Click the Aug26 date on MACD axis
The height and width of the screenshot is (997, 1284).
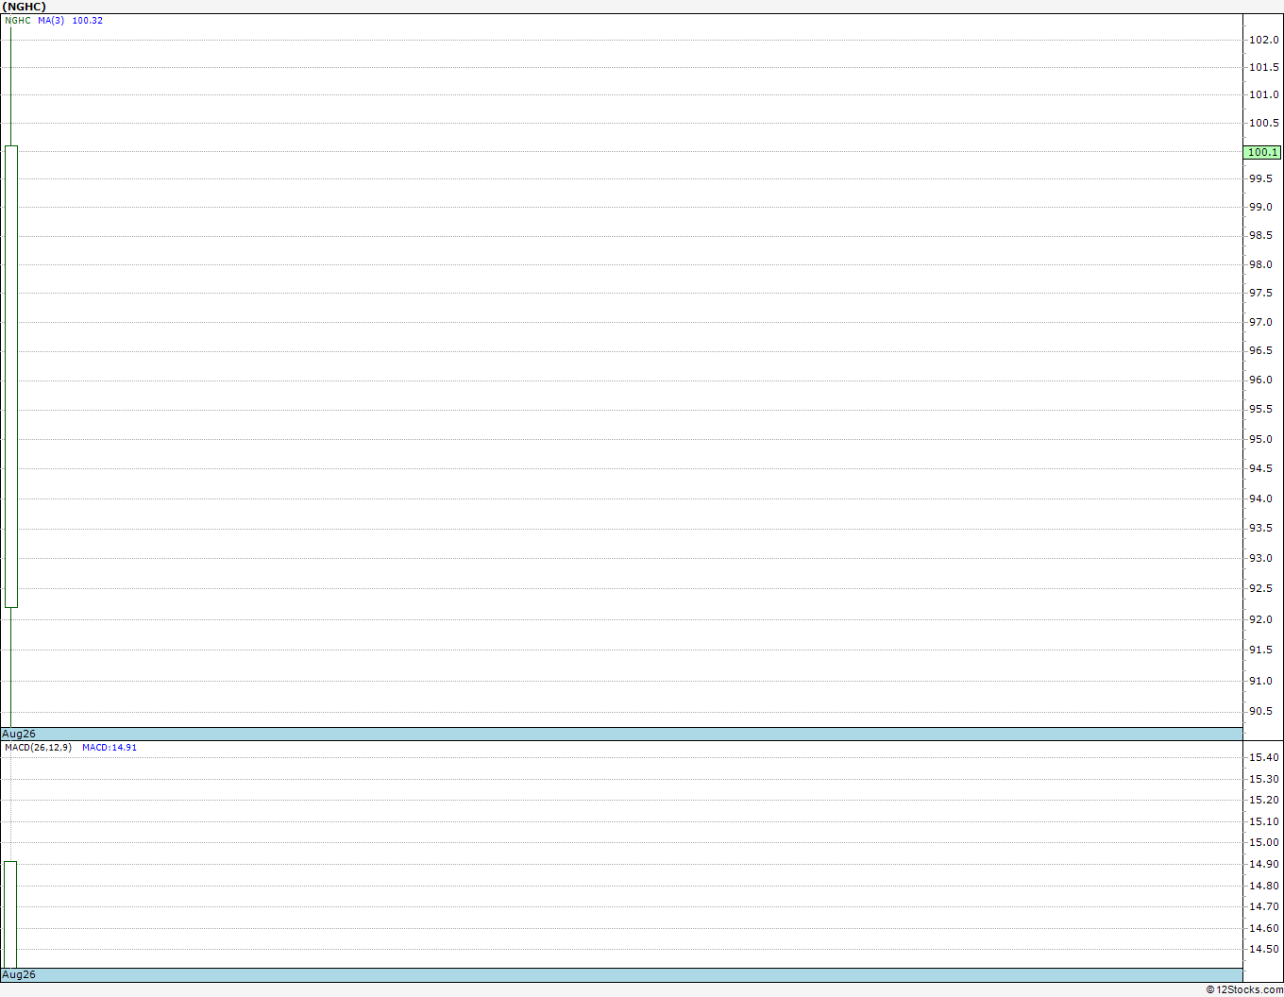coord(19,974)
